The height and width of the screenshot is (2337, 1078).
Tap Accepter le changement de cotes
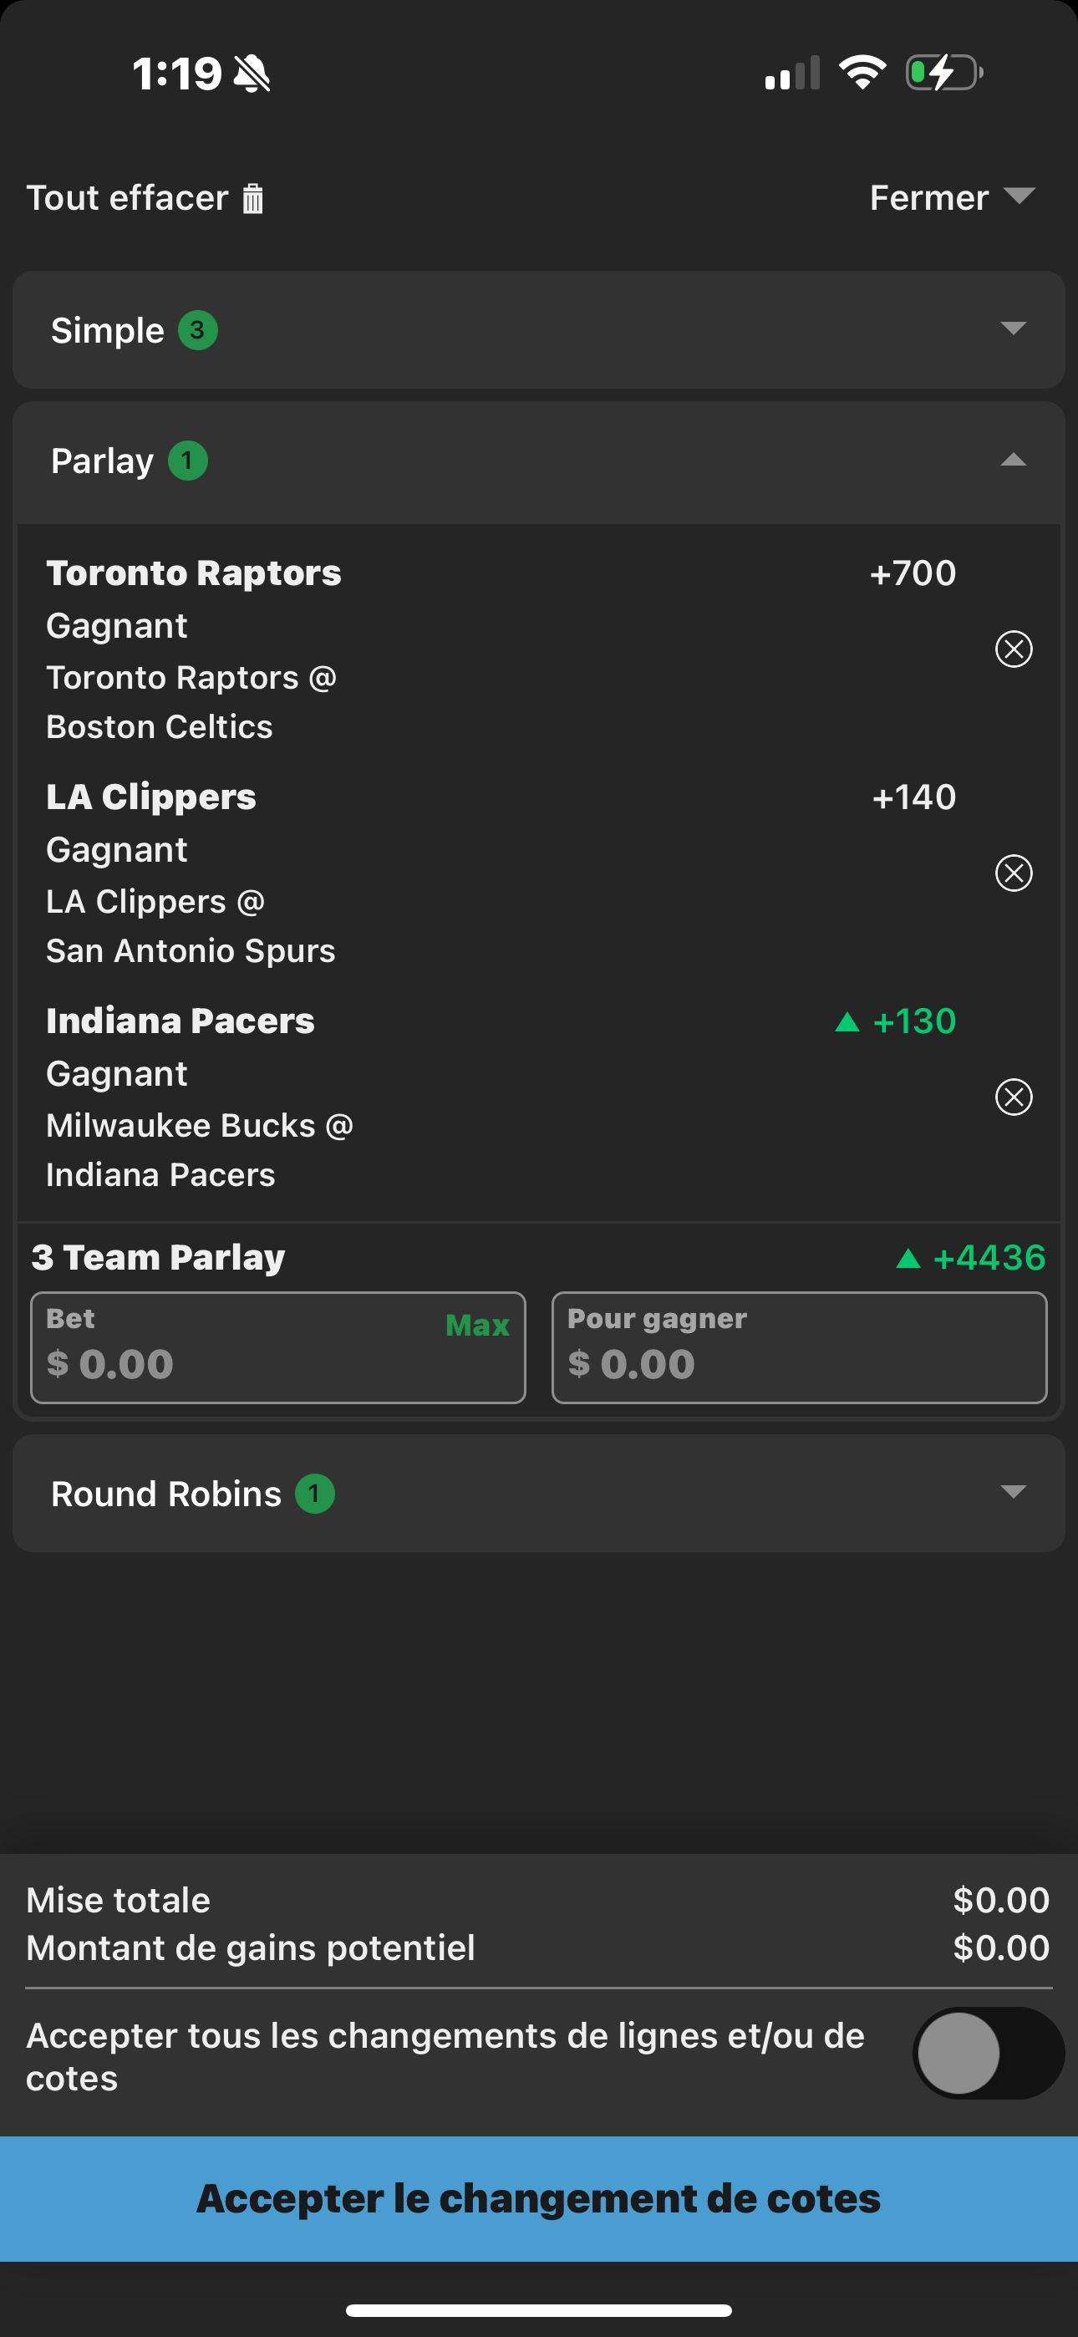539,2198
